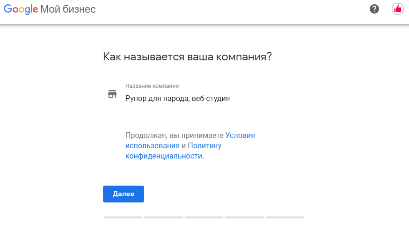Image resolution: width=409 pixels, height=245 pixels.
Task: Click the second progress step segment
Action: click(163, 217)
